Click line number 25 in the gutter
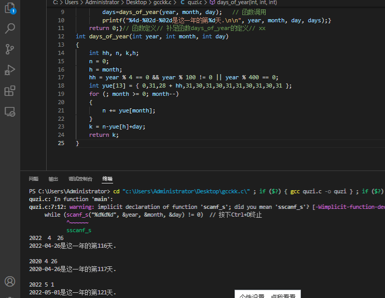 (x=61, y=143)
